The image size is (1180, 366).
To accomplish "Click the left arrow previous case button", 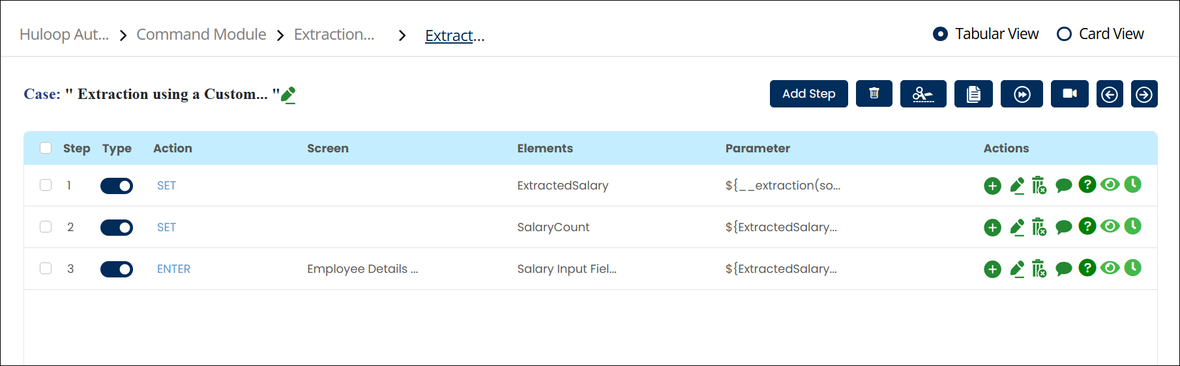I will (x=1109, y=94).
